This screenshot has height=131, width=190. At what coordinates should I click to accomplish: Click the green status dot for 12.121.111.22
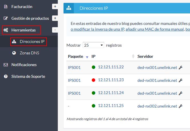pos(93,67)
